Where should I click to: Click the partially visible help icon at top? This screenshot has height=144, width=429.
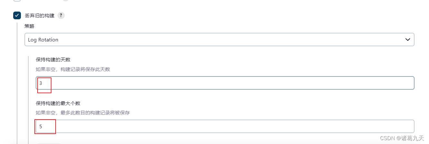pos(66,1)
